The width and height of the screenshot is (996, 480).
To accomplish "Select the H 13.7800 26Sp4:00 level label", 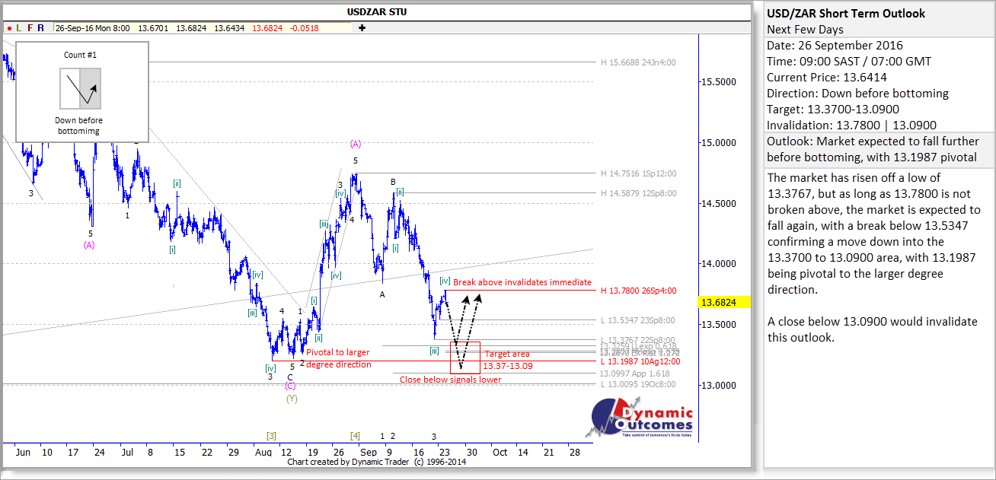I will click(x=638, y=291).
